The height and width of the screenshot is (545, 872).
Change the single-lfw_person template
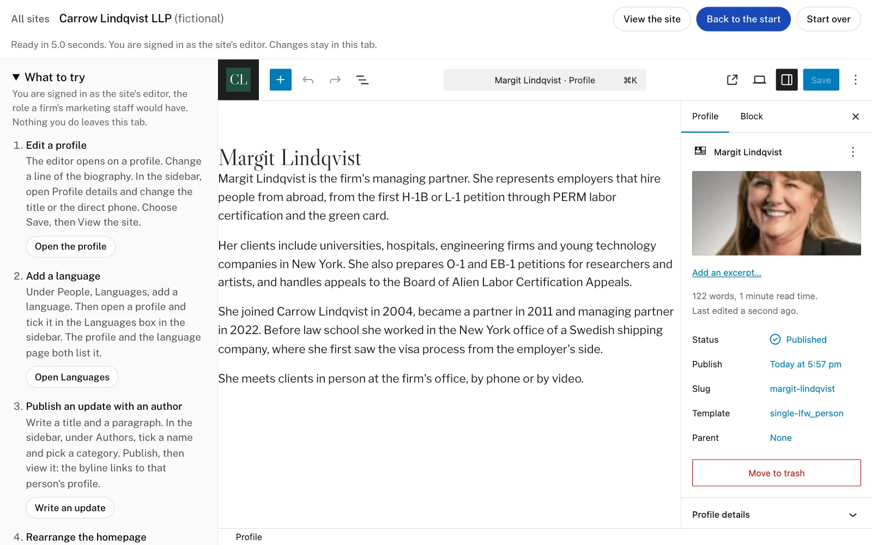(x=807, y=413)
